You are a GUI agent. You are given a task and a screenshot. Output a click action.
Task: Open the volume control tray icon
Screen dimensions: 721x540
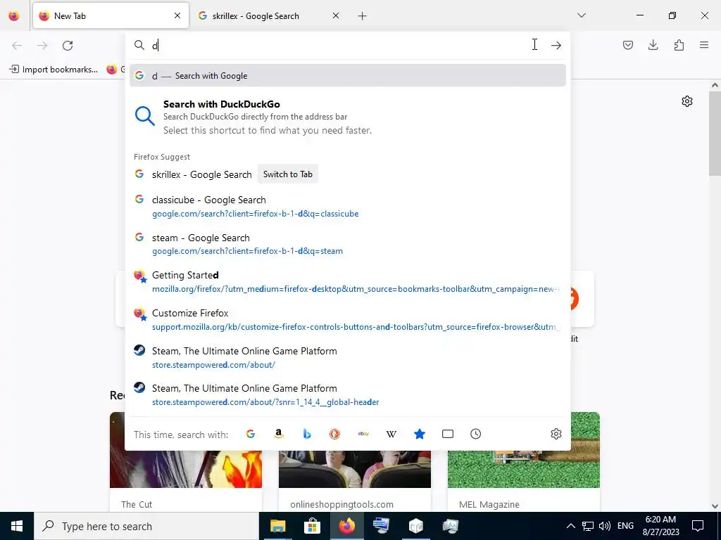(605, 526)
